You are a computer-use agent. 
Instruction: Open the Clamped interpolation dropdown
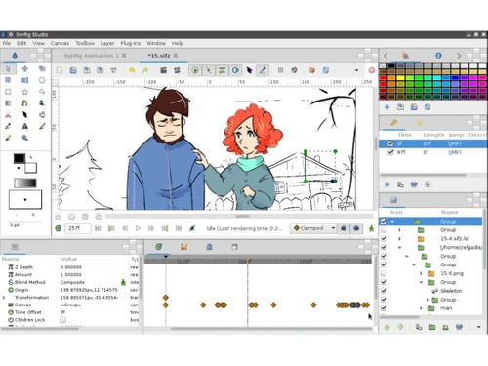click(x=314, y=228)
